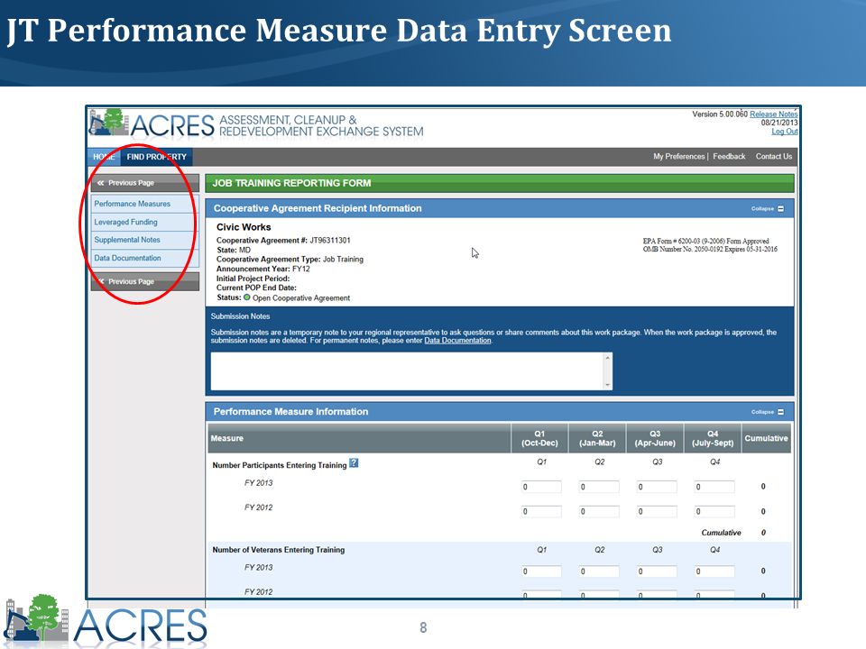
Task: Click the Participants FY 2013 Q2 field
Action: coord(599,487)
